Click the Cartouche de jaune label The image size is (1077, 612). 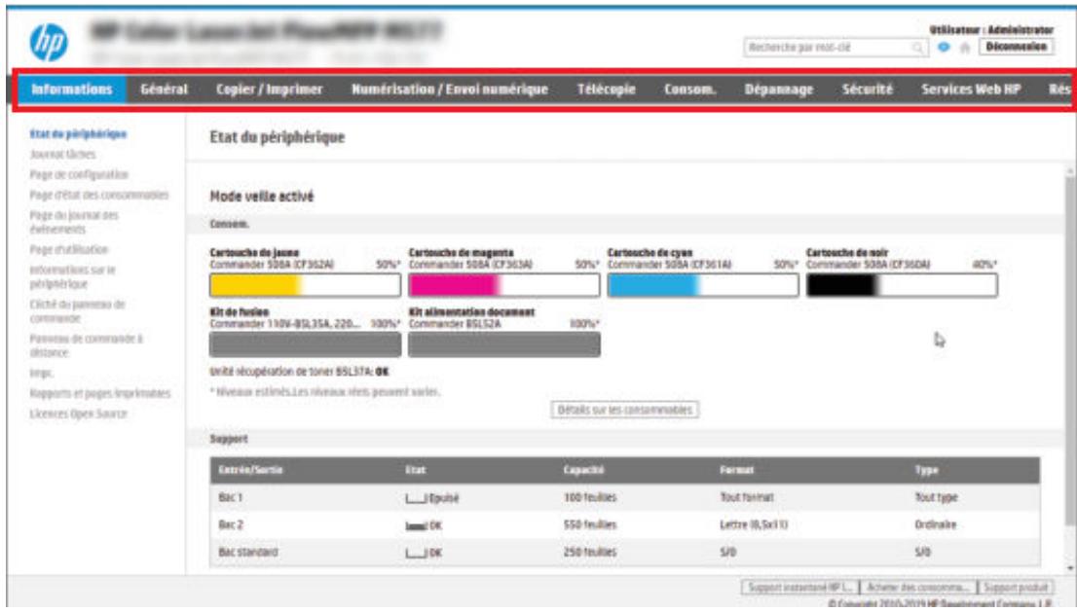tap(254, 252)
